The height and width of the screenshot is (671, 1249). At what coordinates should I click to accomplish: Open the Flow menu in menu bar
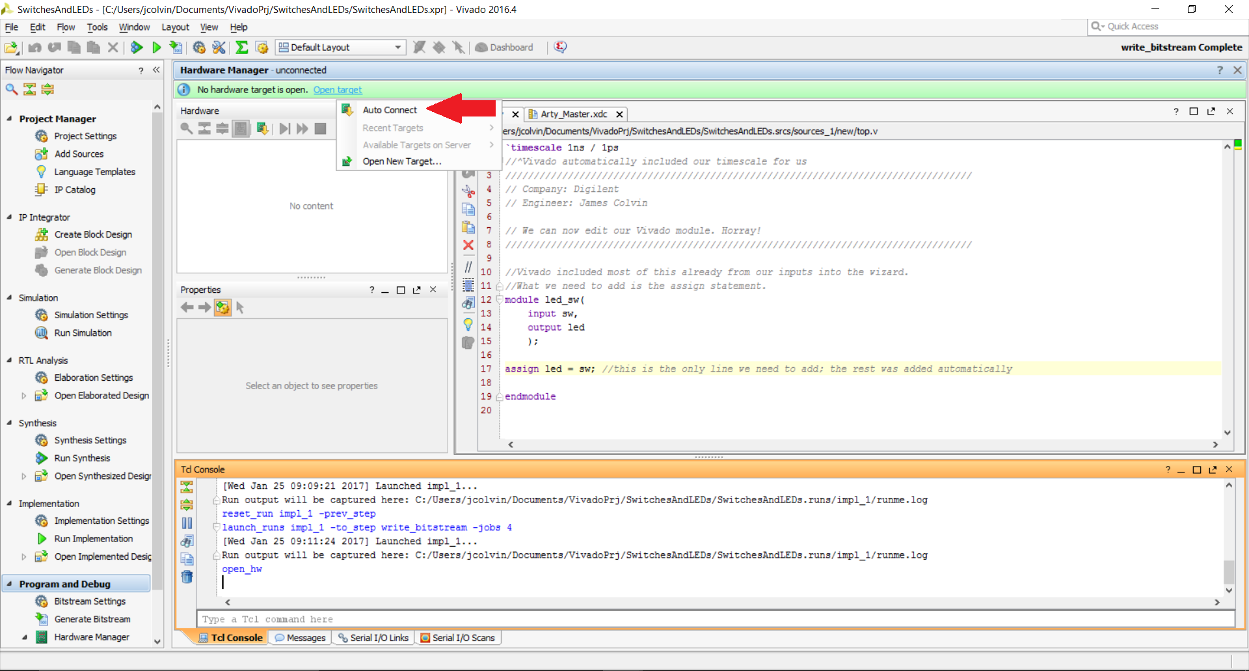(66, 27)
